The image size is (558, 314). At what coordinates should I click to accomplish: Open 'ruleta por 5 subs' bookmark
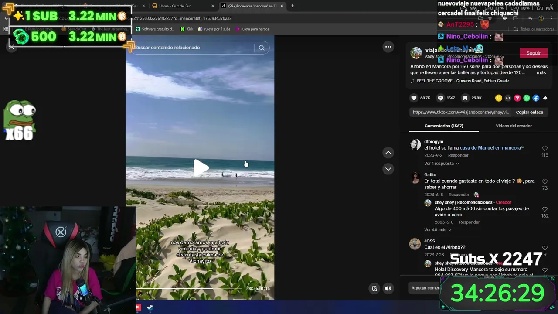pos(214,29)
